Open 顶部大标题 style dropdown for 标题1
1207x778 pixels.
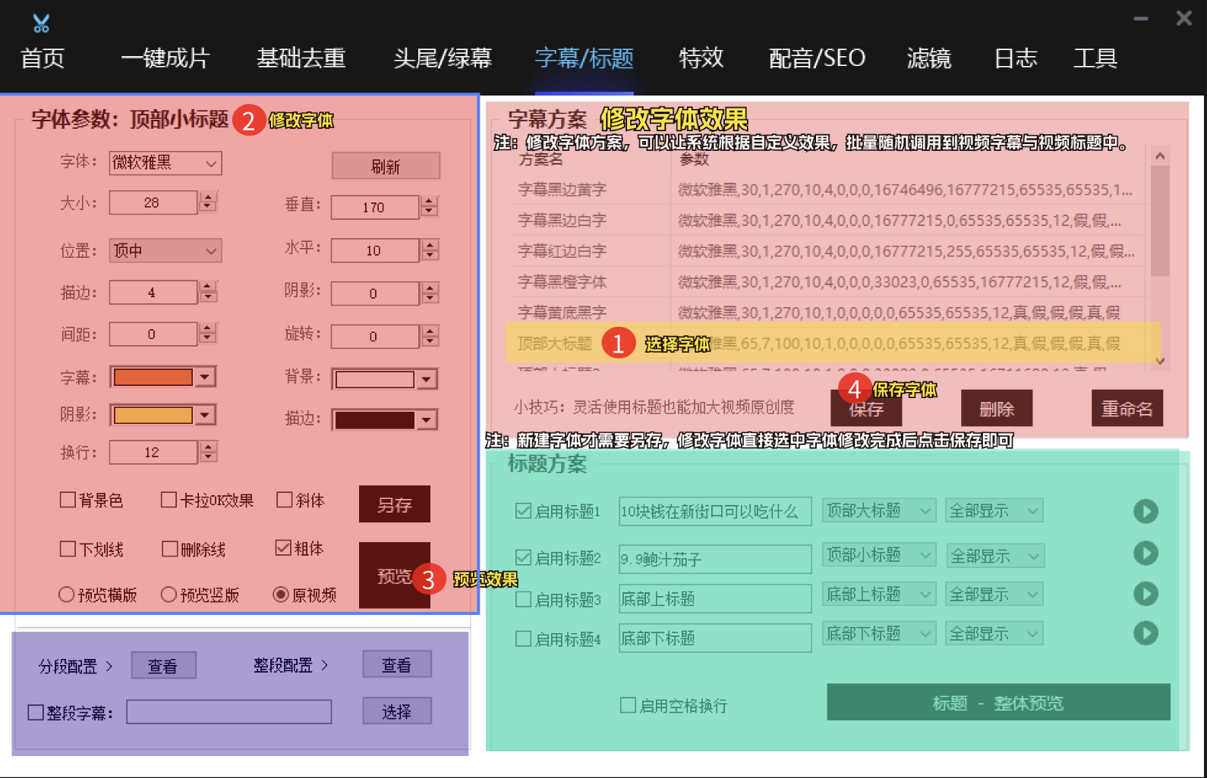pos(879,510)
